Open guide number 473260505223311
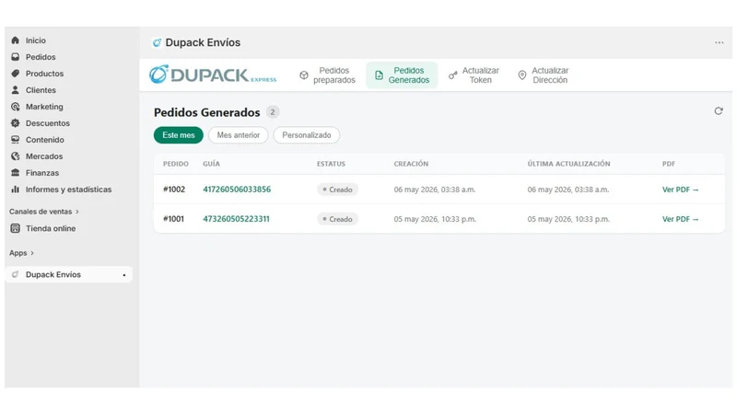Image resolution: width=737 pixels, height=414 pixels. click(236, 219)
